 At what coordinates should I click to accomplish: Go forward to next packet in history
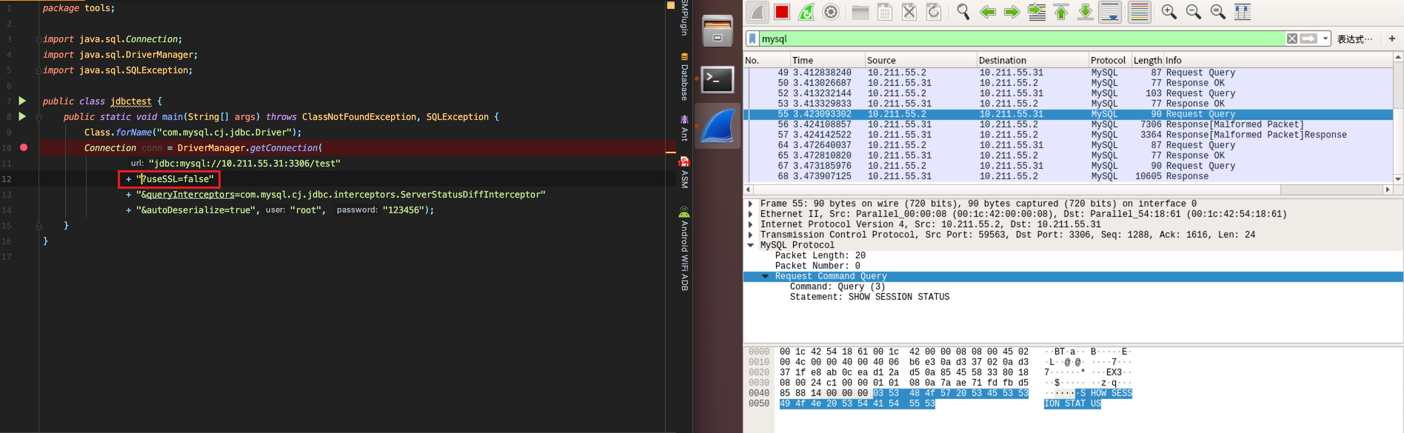1012,12
